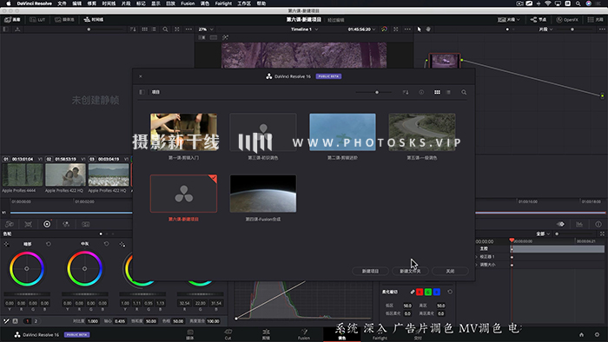The image size is (608, 342).
Task: Reset the 中灰 (Gamma) color wheel
Action: (106, 244)
